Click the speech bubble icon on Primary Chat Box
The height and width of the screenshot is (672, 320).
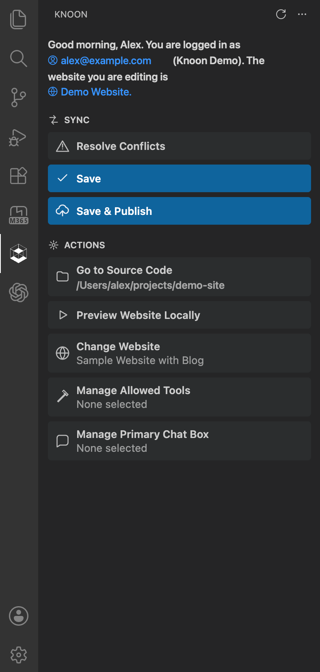click(x=63, y=441)
